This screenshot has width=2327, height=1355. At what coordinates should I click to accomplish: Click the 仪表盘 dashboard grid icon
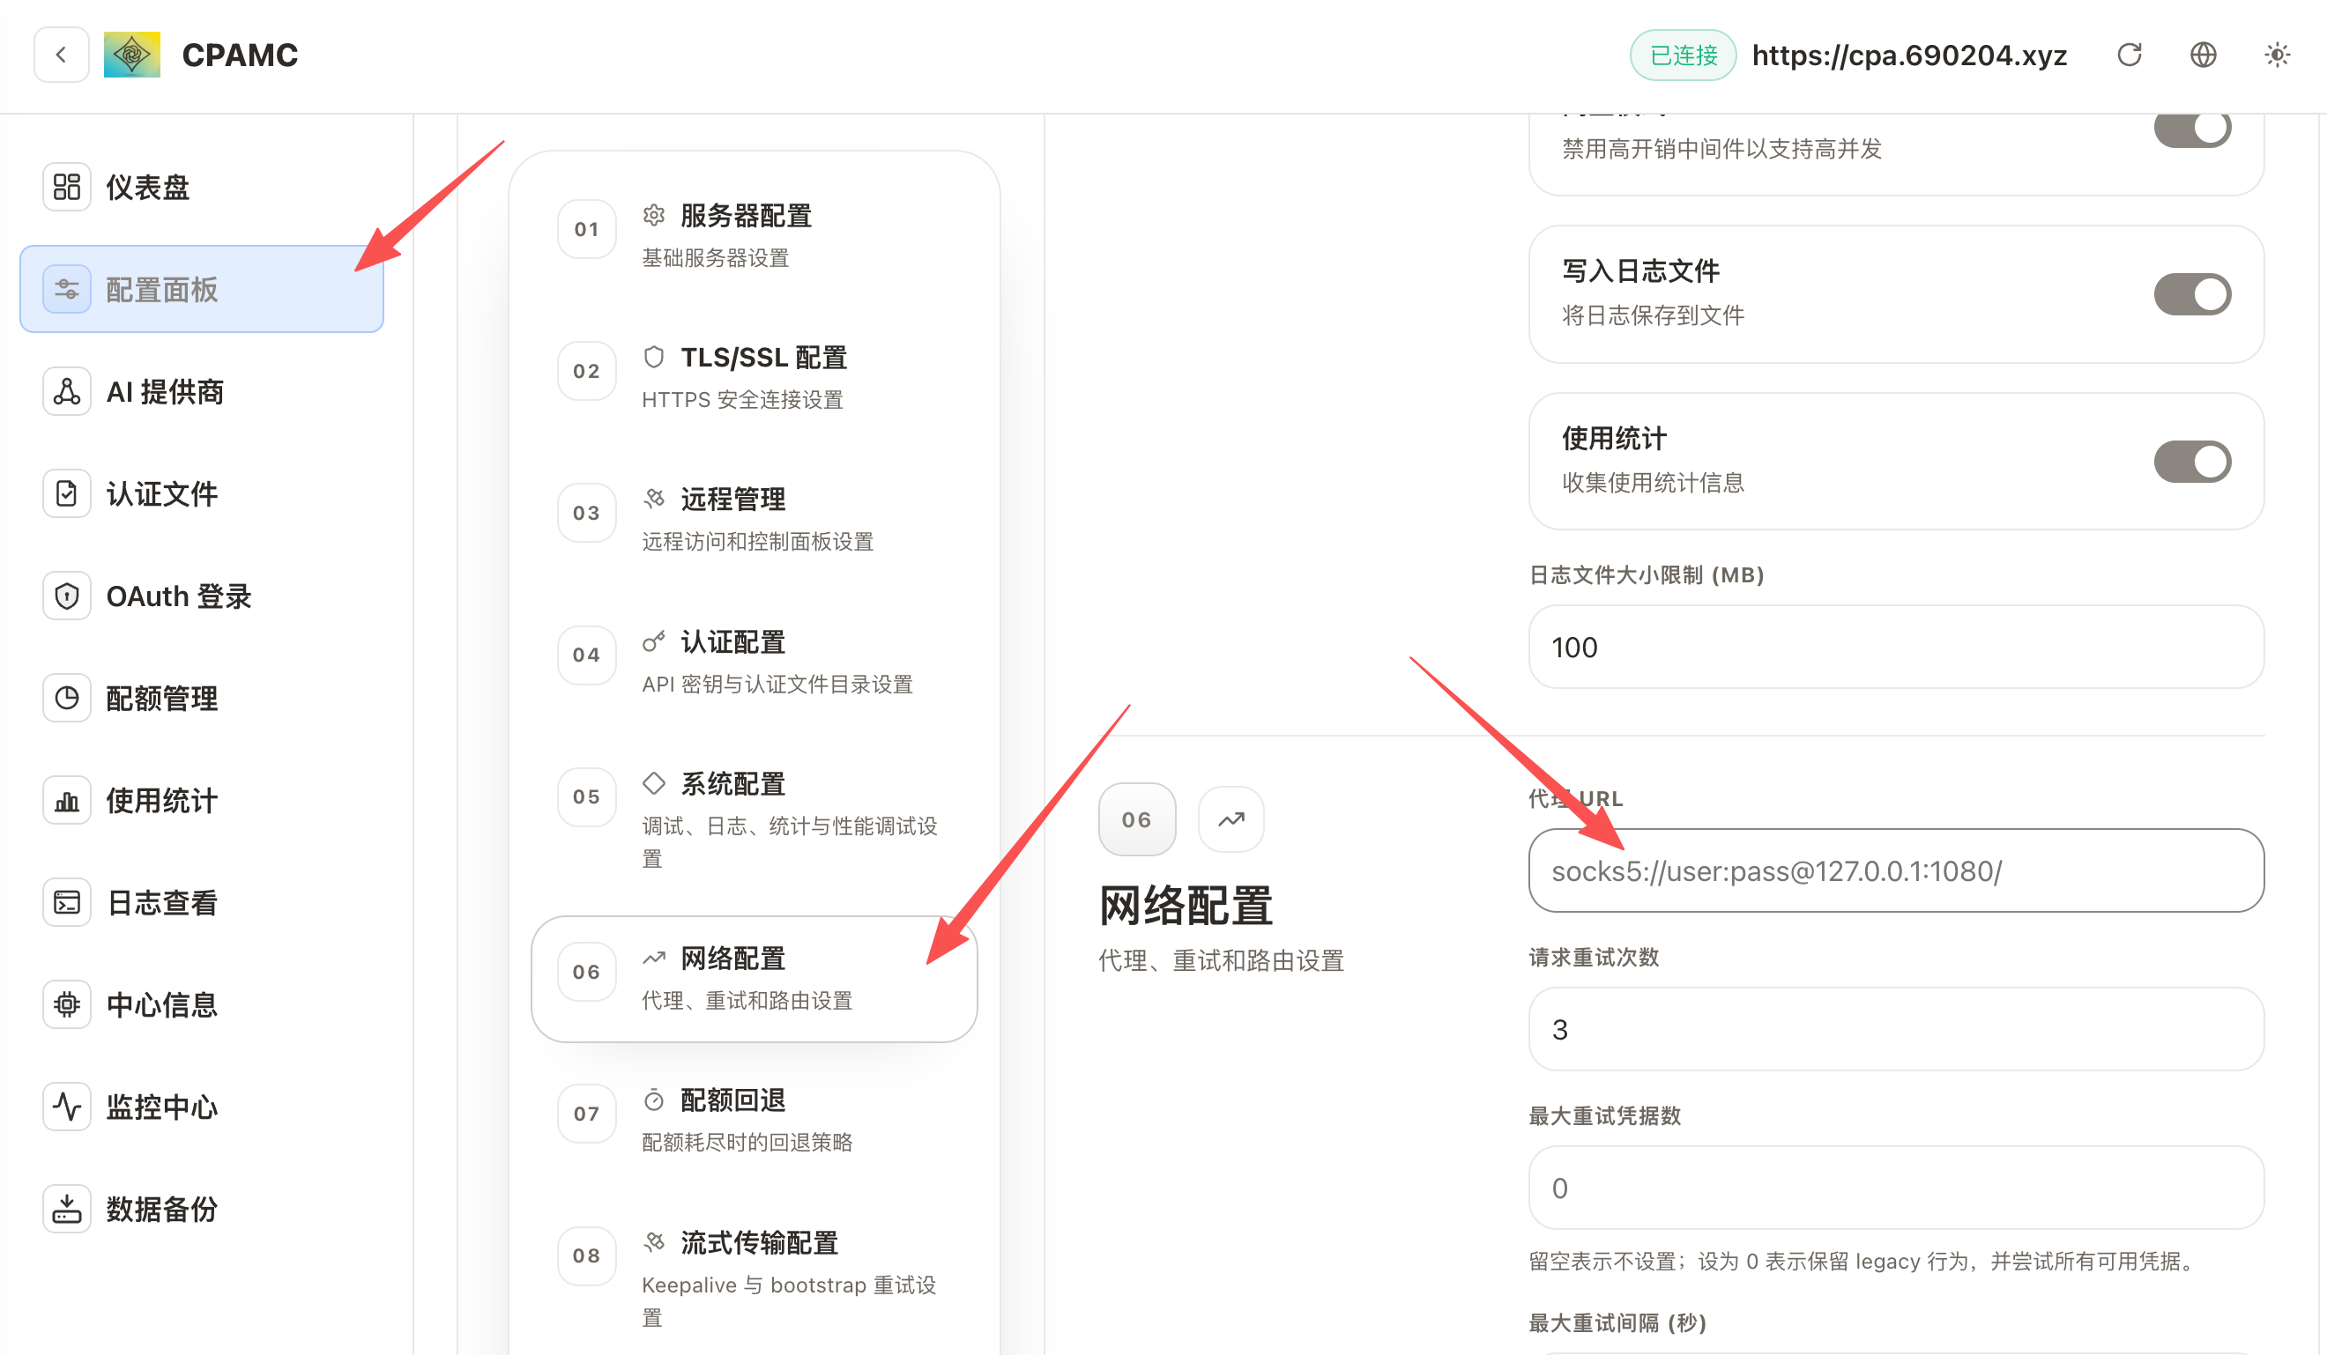click(66, 188)
